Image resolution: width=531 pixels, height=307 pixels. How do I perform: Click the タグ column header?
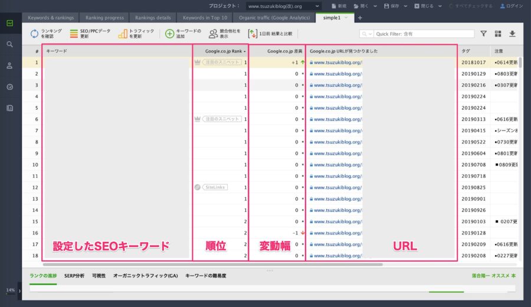474,51
